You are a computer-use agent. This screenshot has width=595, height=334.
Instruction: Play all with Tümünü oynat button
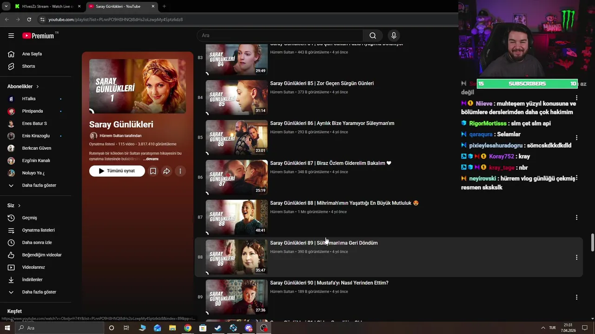[x=117, y=171]
